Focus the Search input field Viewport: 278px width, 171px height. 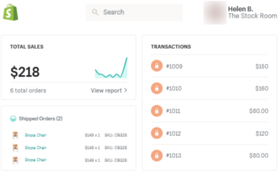[134, 12]
